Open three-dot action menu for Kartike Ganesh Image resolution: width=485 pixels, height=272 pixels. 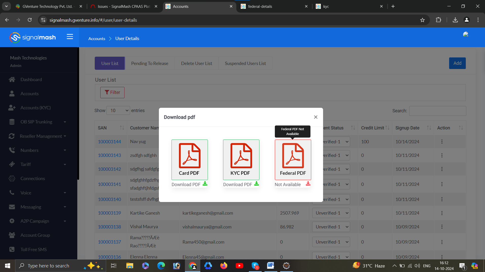pyautogui.click(x=442, y=213)
